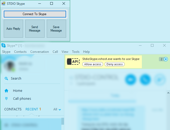The height and width of the screenshot is (130, 170).
Task: Dismiss the API notification with blue X
Action: pyautogui.click(x=166, y=59)
